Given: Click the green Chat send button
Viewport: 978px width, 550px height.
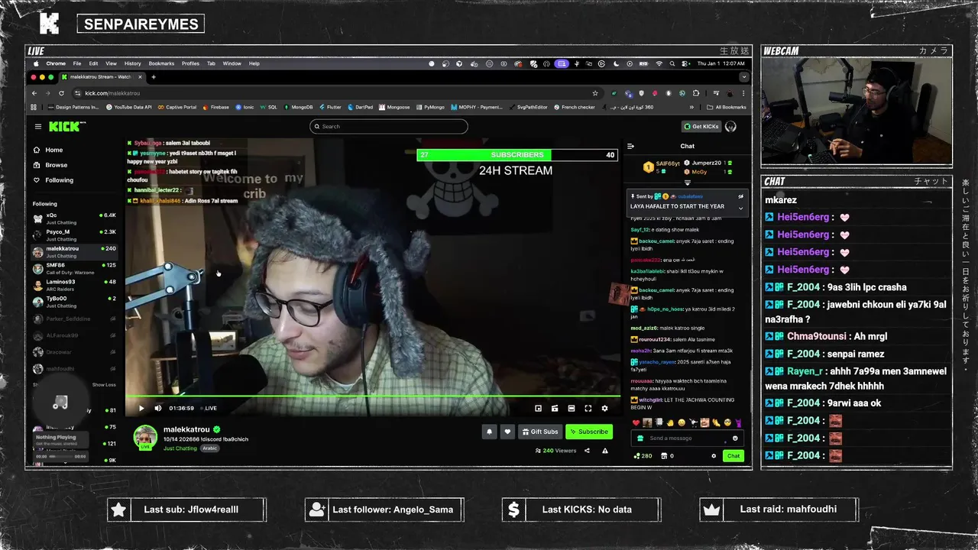Looking at the screenshot, I should (x=733, y=456).
